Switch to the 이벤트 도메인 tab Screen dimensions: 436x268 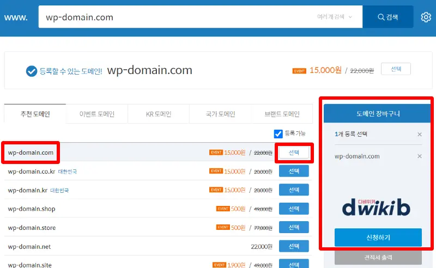(x=97, y=114)
